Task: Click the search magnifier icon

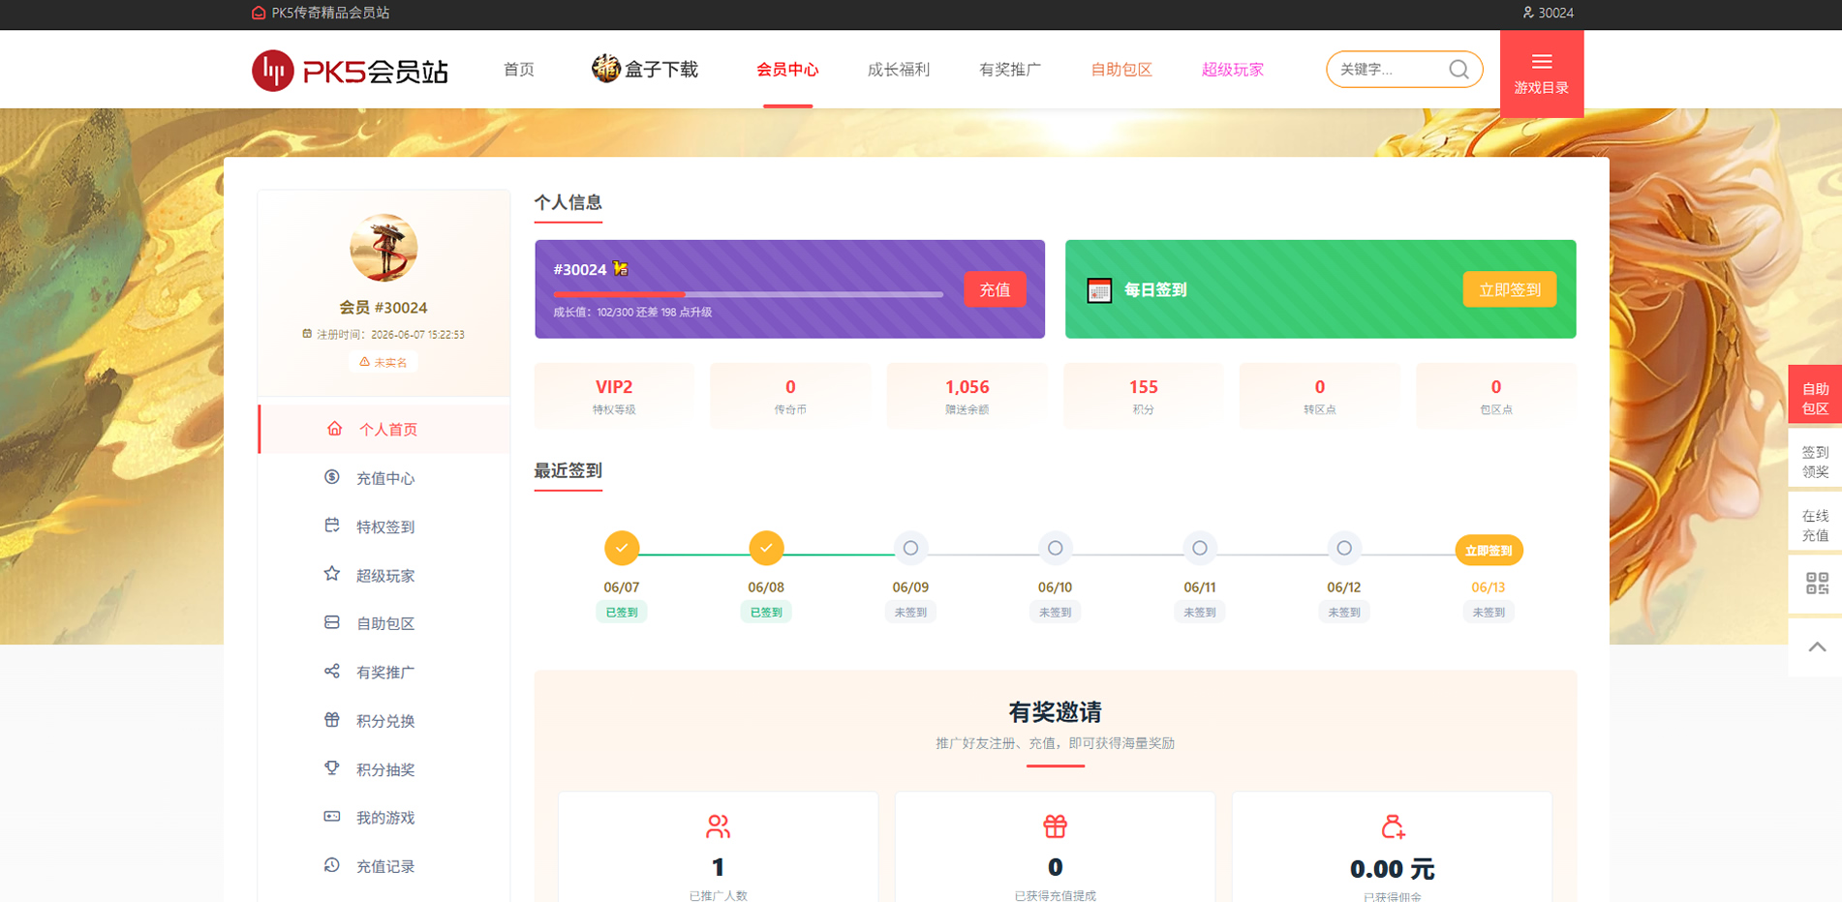Action: [x=1458, y=70]
